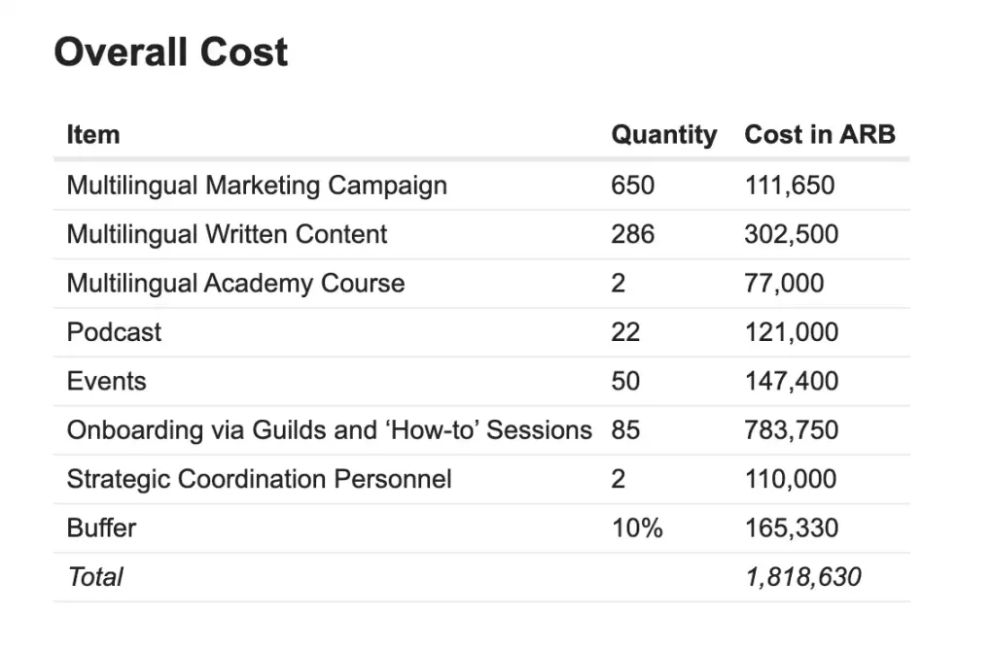The height and width of the screenshot is (647, 993).
Task: Click the Buffer row label
Action: pyautogui.click(x=101, y=528)
